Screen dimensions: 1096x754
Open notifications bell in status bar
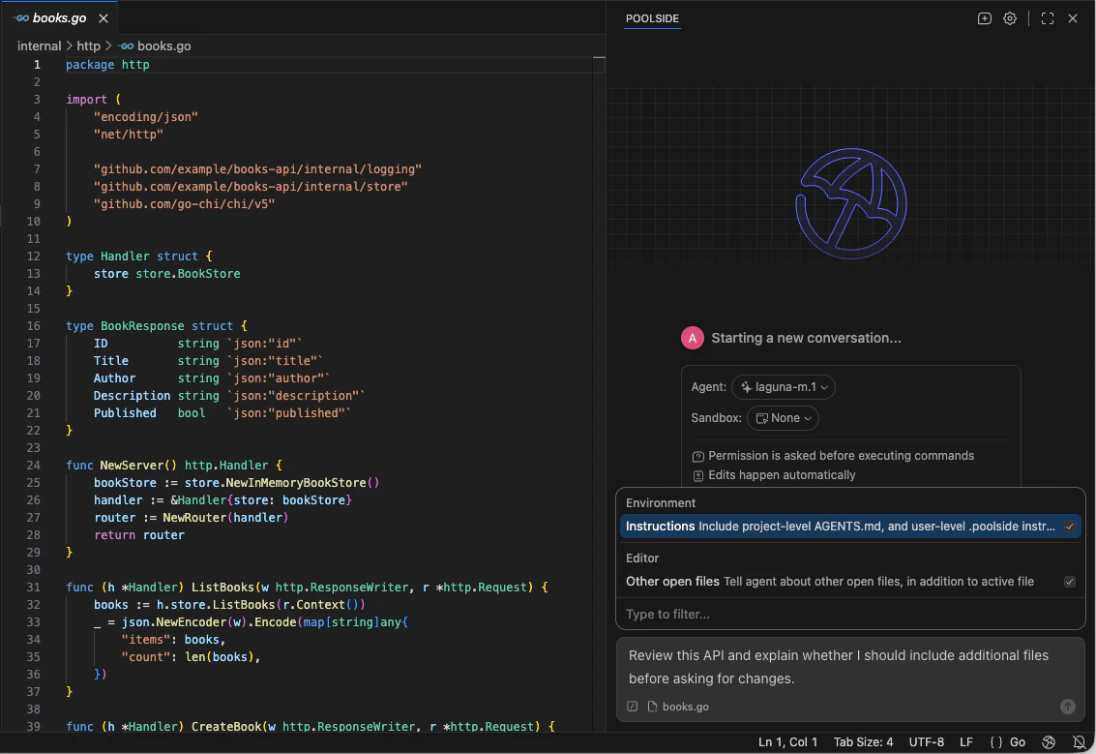[x=1080, y=742]
